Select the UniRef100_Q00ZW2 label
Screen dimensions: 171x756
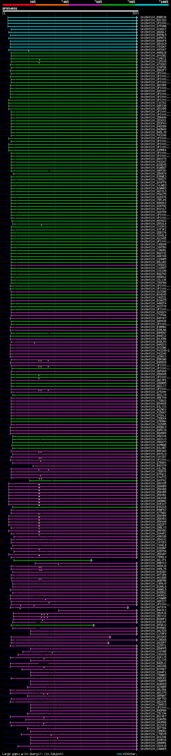[x=153, y=56]
